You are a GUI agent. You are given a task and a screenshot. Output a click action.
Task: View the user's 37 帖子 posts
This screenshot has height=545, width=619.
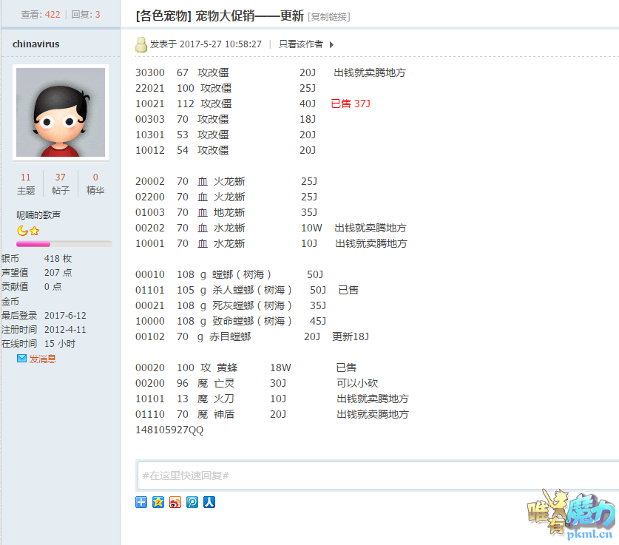tap(61, 183)
